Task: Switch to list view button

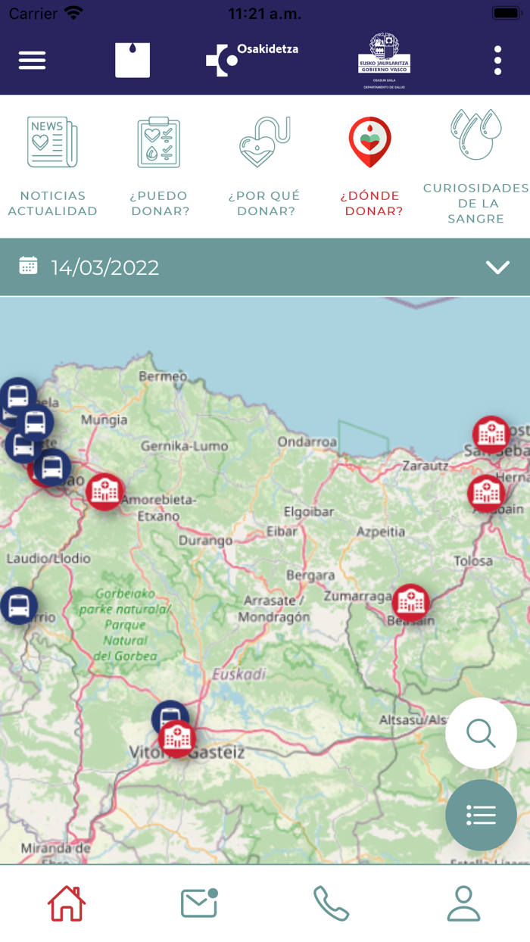Action: point(481,815)
